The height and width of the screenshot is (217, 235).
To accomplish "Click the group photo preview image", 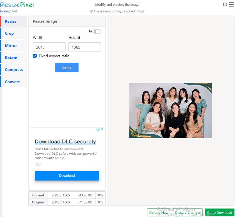I will tap(170, 111).
